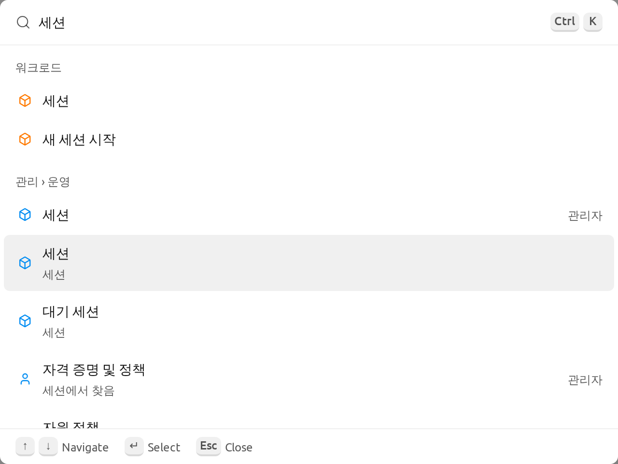The image size is (618, 464).
Task: Click the search magnifier icon
Action: pyautogui.click(x=23, y=22)
